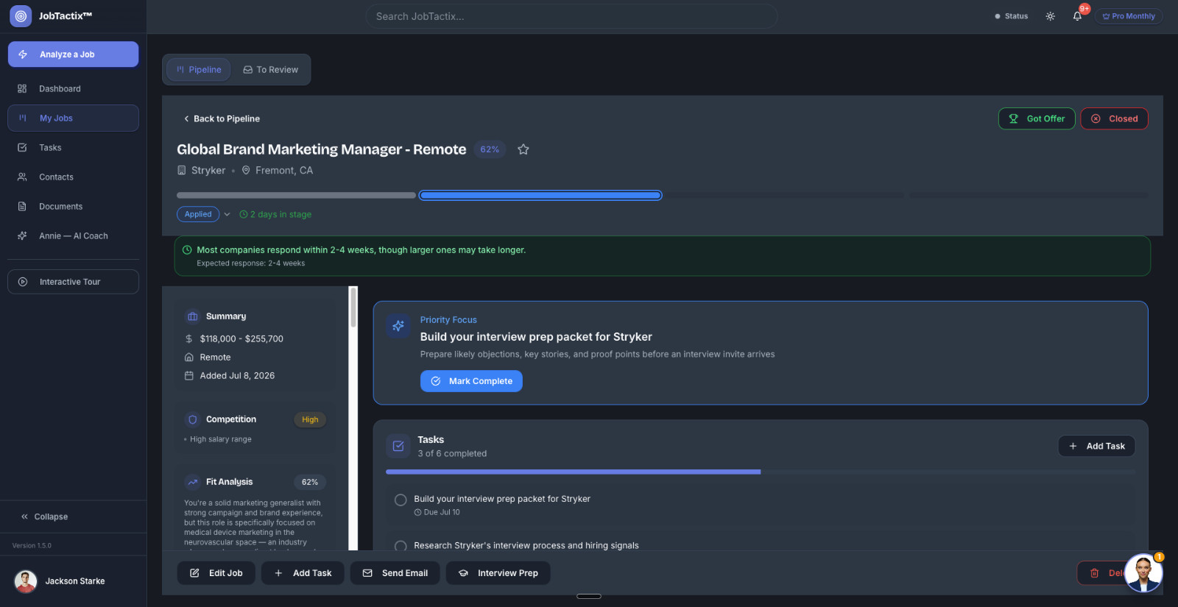The image size is (1178, 607).
Task: Click the first gray stage progress segment
Action: click(296, 195)
